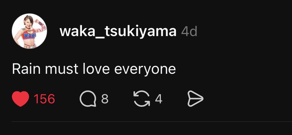Click the 4d timestamp
Image resolution: width=292 pixels, height=135 pixels.
point(189,31)
